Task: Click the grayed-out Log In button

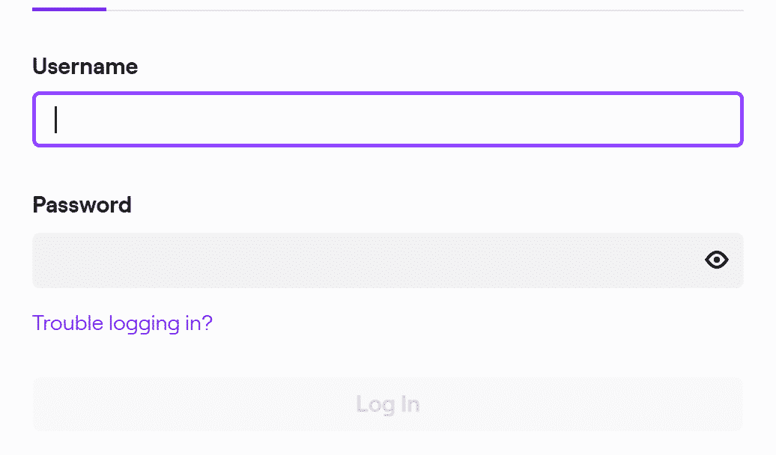Action: [387, 404]
